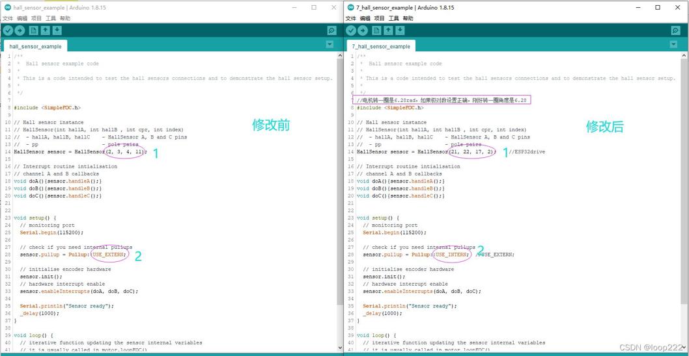Click Chinese comment line 7 in right editor
Viewport: 689px width, 356px height.
[x=442, y=100]
